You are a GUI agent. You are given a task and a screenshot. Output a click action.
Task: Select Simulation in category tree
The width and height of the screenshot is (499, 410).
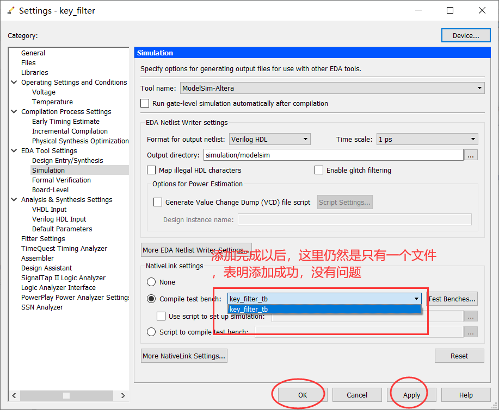click(x=48, y=170)
